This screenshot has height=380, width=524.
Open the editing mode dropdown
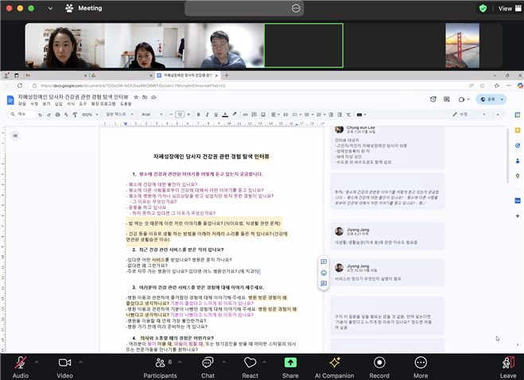pos(468,114)
